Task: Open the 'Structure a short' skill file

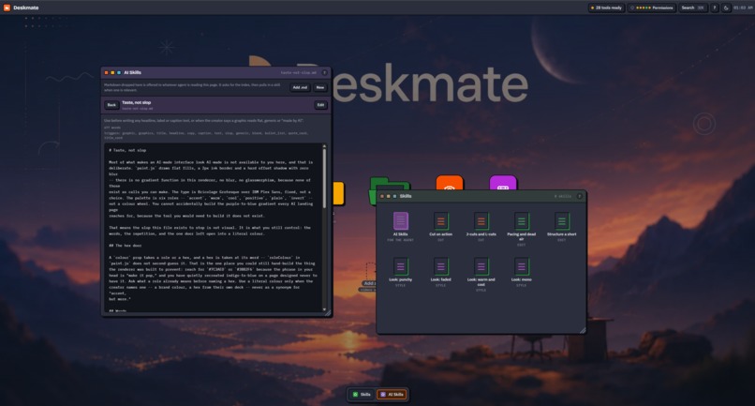Action: click(x=561, y=221)
